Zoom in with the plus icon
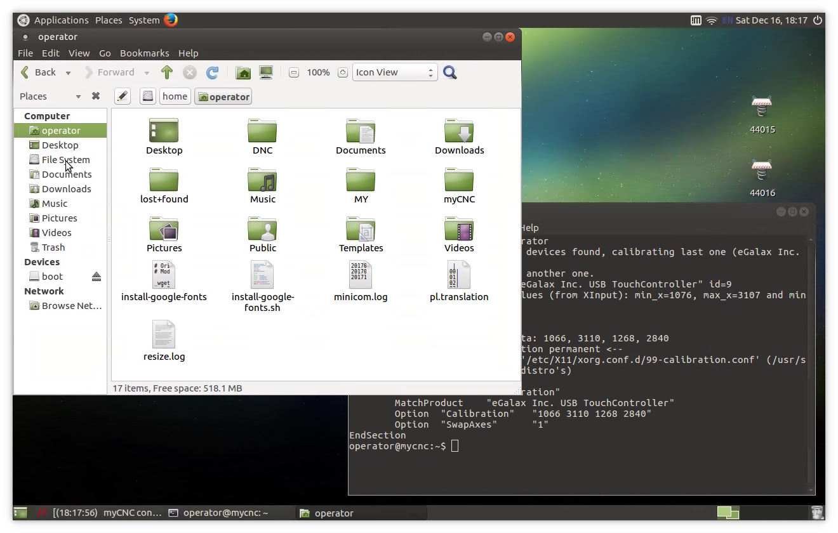The image size is (838, 533). 343,72
